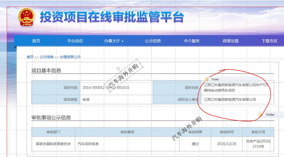Click project code 2016-000052-36-02-001035
Screen dimensions: 284x157
[x=106, y=87]
